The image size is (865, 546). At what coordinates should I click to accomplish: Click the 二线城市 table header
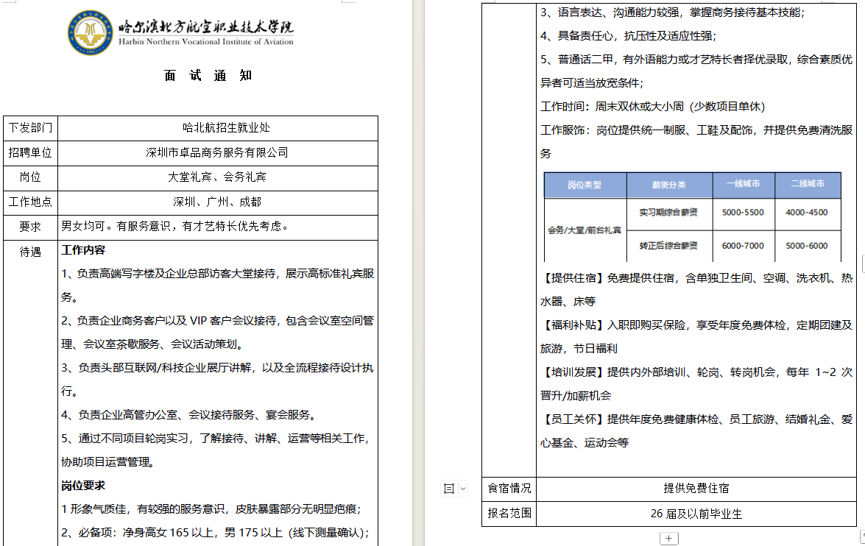click(808, 186)
